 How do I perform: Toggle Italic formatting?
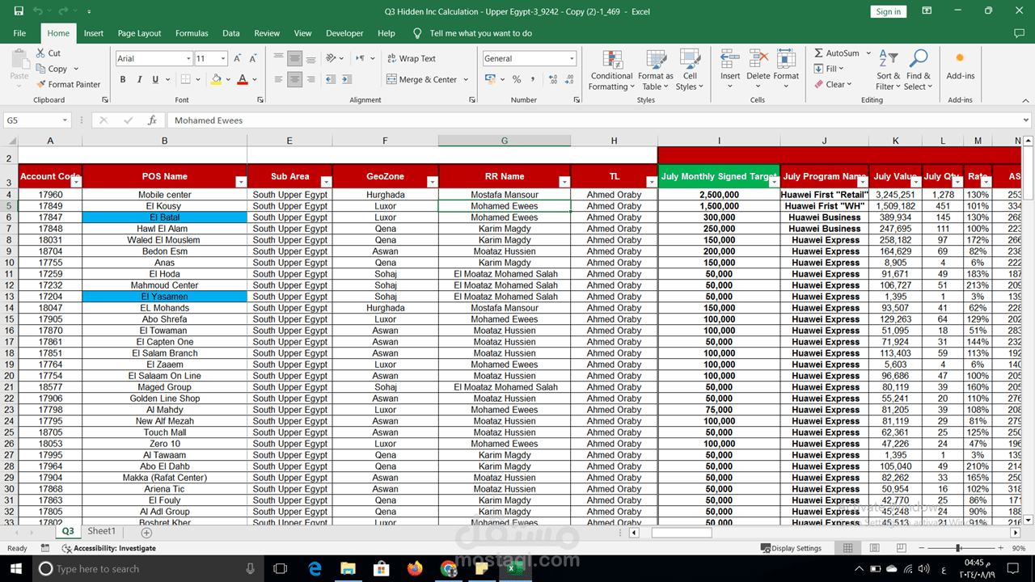pyautogui.click(x=139, y=79)
